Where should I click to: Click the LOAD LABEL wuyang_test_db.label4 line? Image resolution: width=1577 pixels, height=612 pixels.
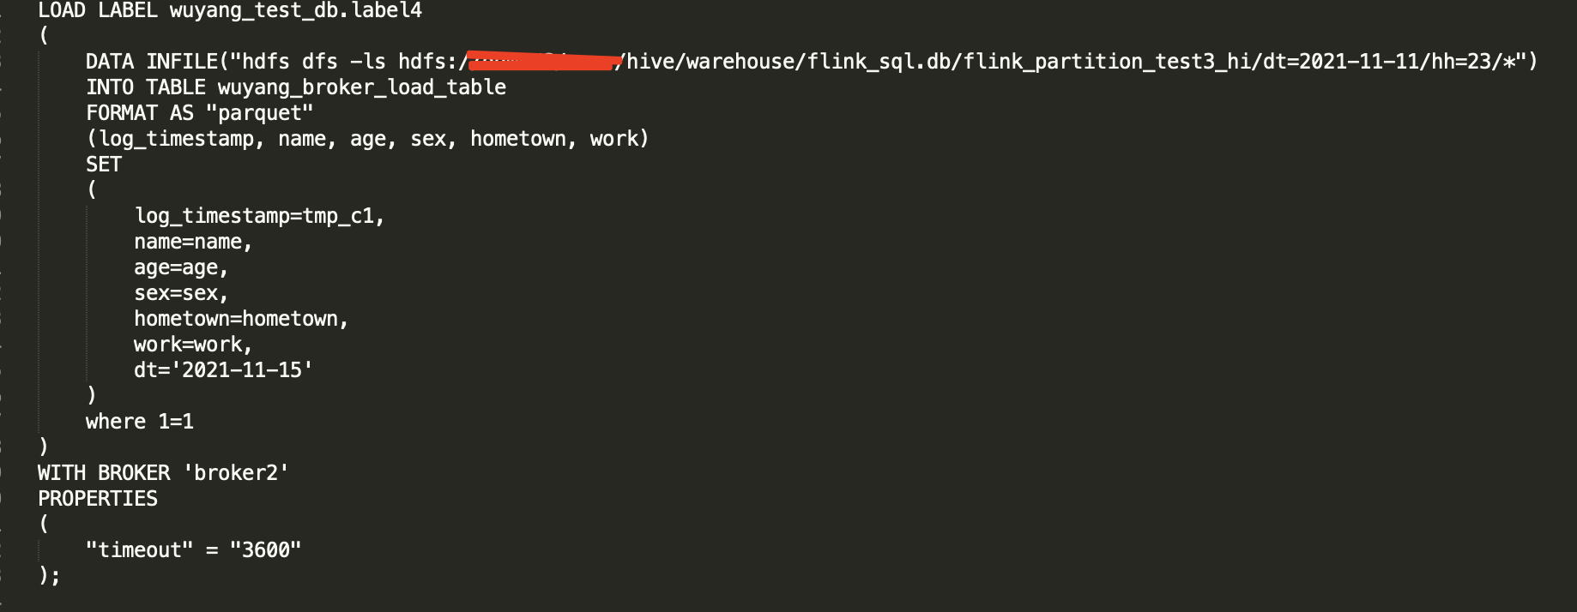click(x=230, y=11)
